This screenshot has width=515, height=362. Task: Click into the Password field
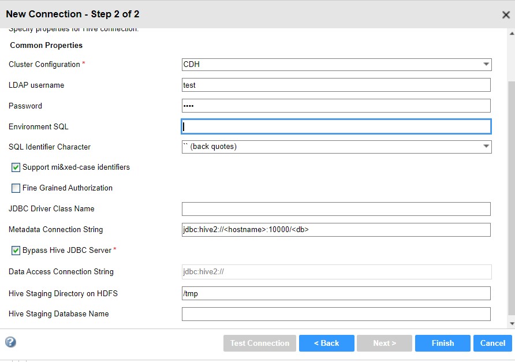pos(337,106)
